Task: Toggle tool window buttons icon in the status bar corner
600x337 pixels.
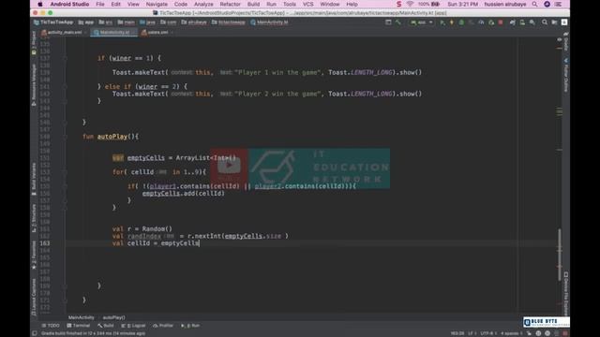Action: coord(35,333)
